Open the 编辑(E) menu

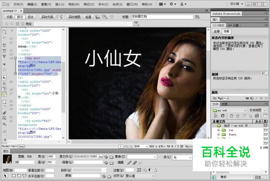[x=32, y=4]
